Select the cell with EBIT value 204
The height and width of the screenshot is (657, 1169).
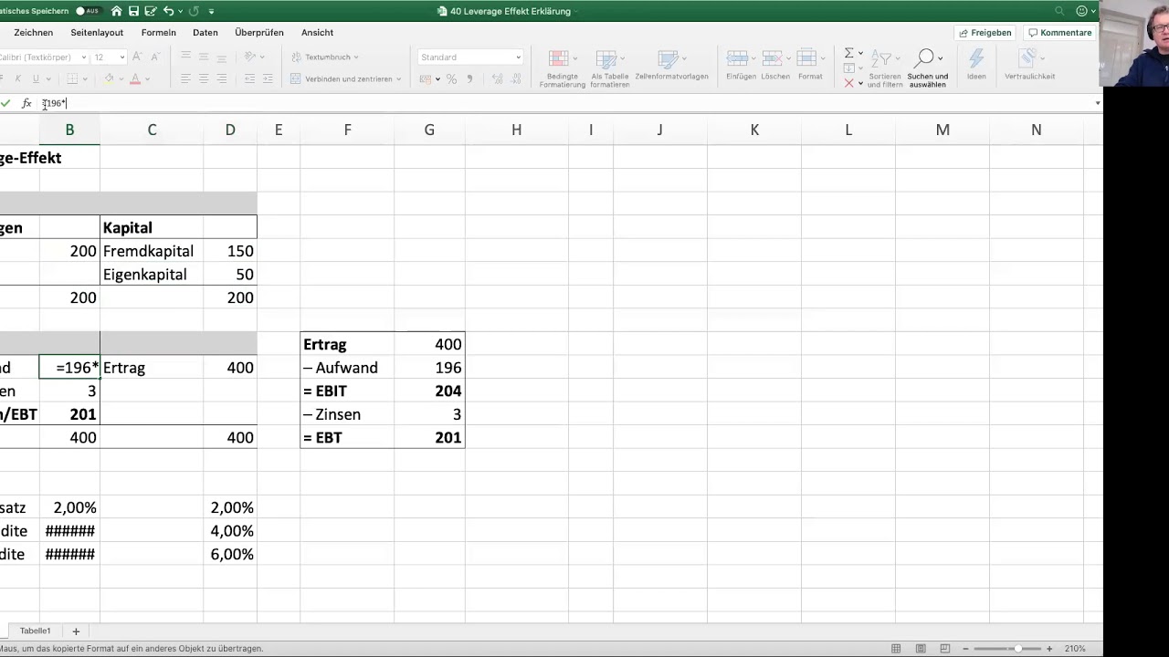coord(429,391)
